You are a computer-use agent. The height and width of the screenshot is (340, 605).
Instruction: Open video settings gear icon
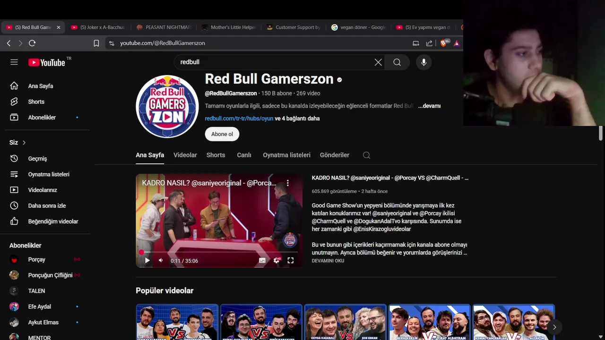(277, 260)
